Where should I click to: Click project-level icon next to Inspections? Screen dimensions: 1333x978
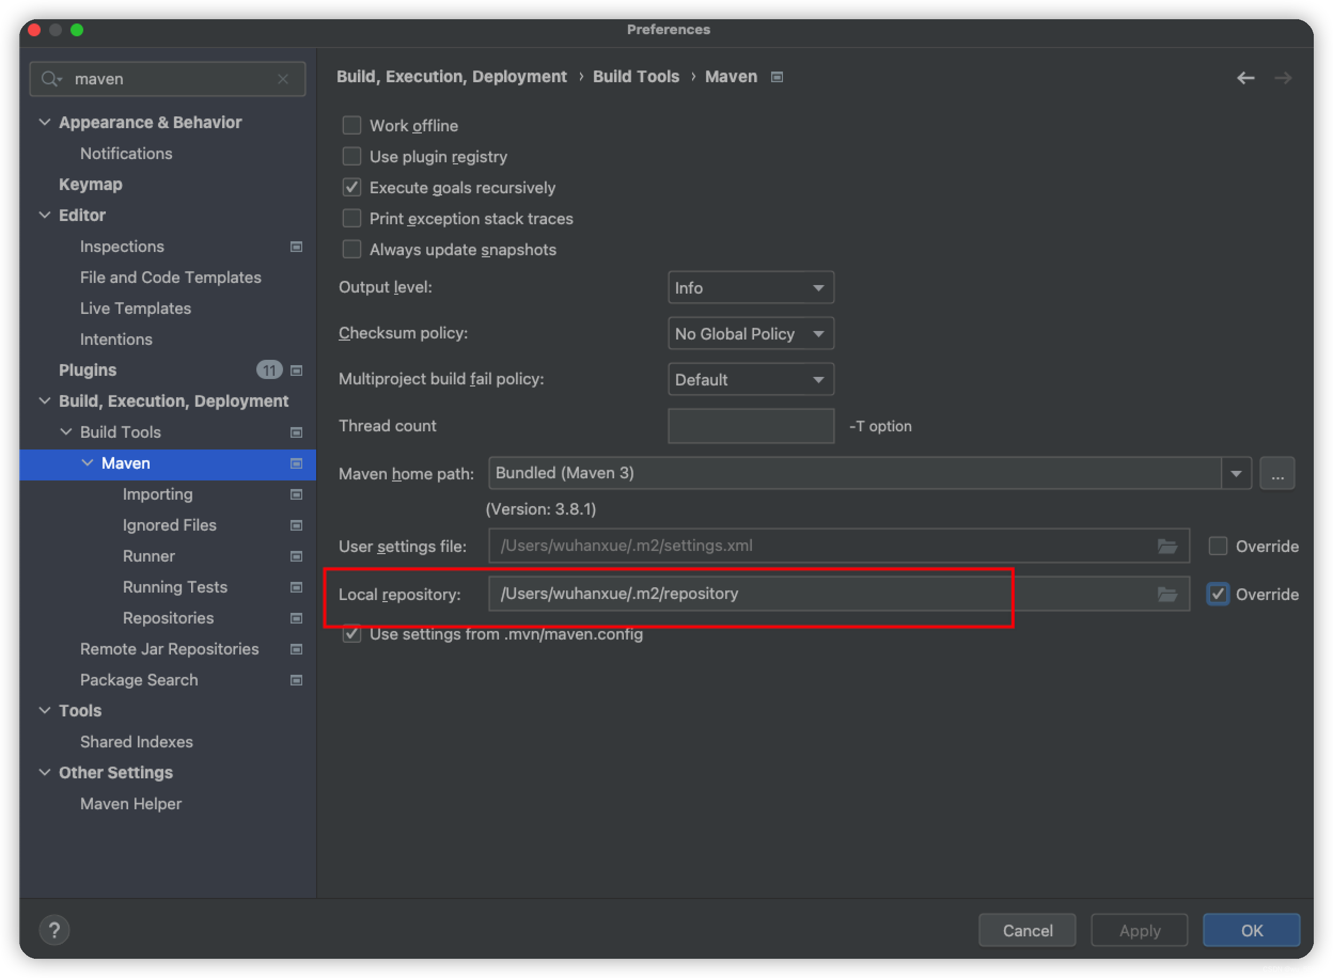coord(296,246)
